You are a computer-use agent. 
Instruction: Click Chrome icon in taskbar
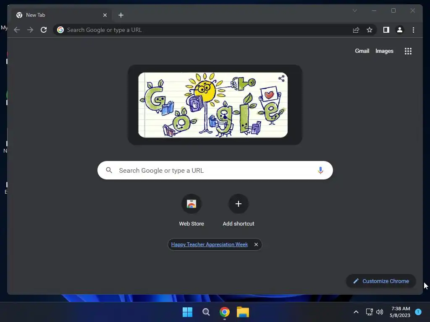click(x=225, y=312)
